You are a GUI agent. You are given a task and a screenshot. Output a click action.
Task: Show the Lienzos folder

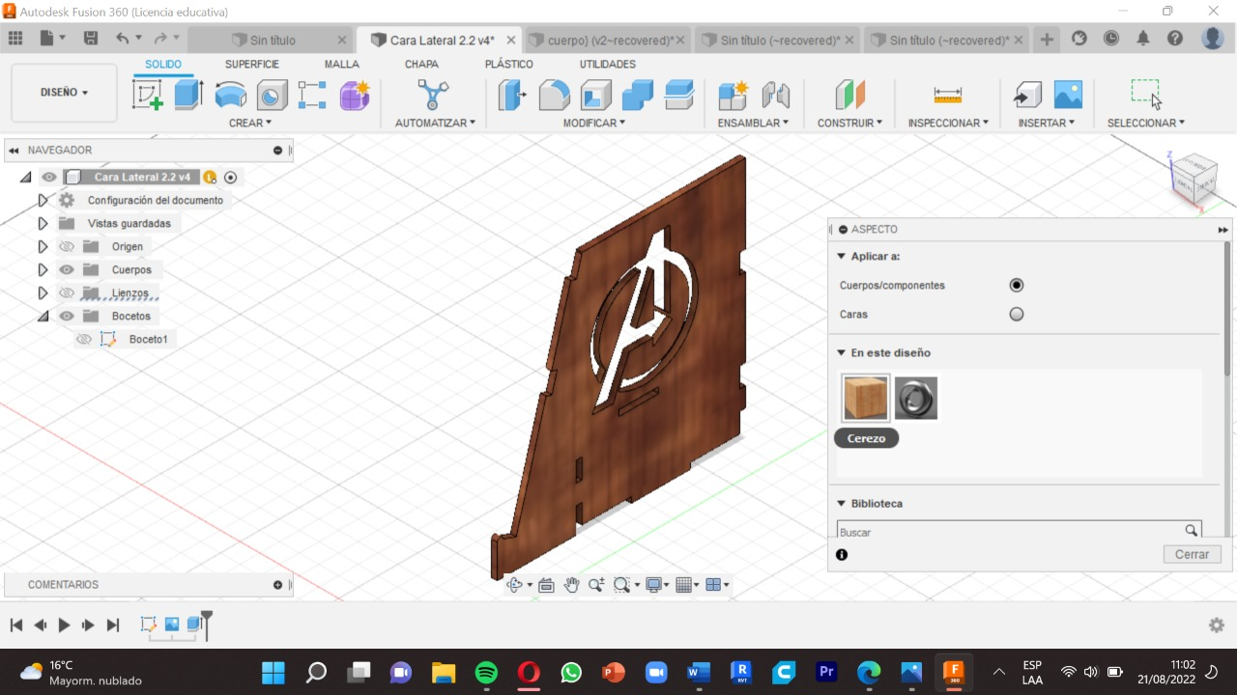pyautogui.click(x=67, y=292)
